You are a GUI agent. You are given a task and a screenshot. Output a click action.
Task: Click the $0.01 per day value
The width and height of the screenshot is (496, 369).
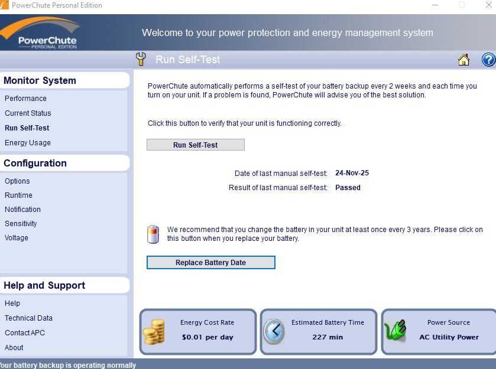tap(208, 337)
